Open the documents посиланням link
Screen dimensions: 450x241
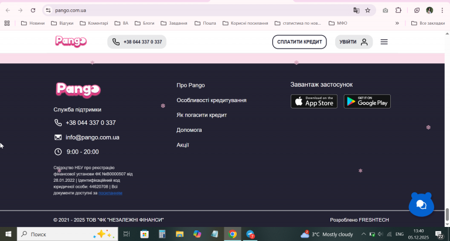coord(110,193)
